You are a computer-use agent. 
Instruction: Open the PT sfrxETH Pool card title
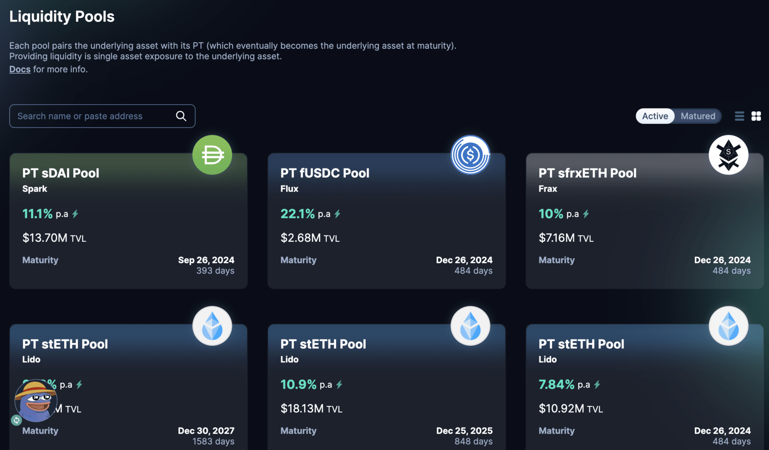(x=588, y=173)
